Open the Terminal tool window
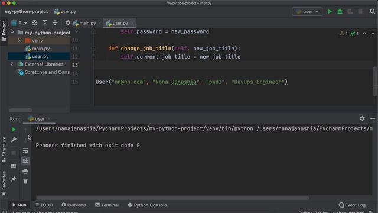Viewport: 378px width, 213px height. (107, 205)
